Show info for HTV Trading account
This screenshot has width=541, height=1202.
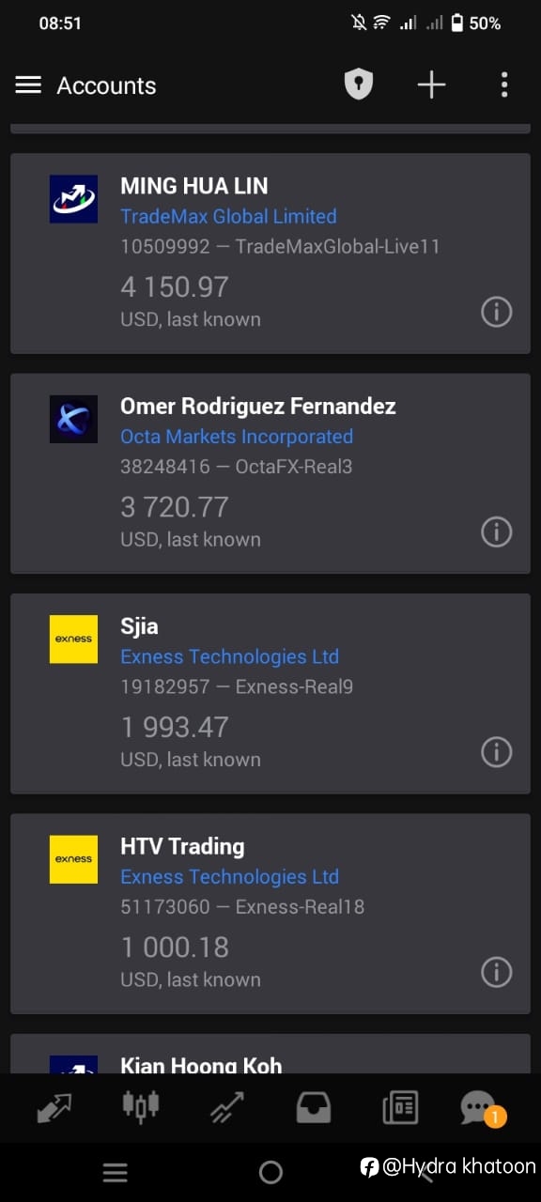click(497, 972)
